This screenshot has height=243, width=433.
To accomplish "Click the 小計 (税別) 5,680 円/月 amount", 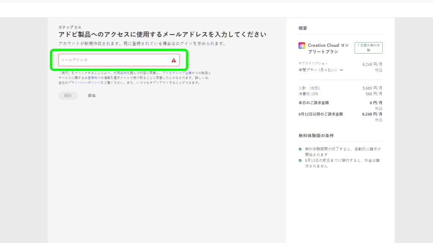I will [x=372, y=88].
